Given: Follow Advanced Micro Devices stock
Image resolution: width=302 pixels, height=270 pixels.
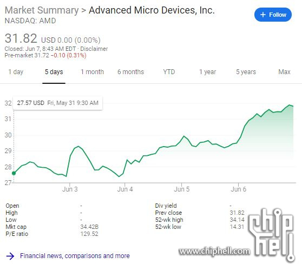Looking at the screenshot, I should pyautogui.click(x=273, y=15).
